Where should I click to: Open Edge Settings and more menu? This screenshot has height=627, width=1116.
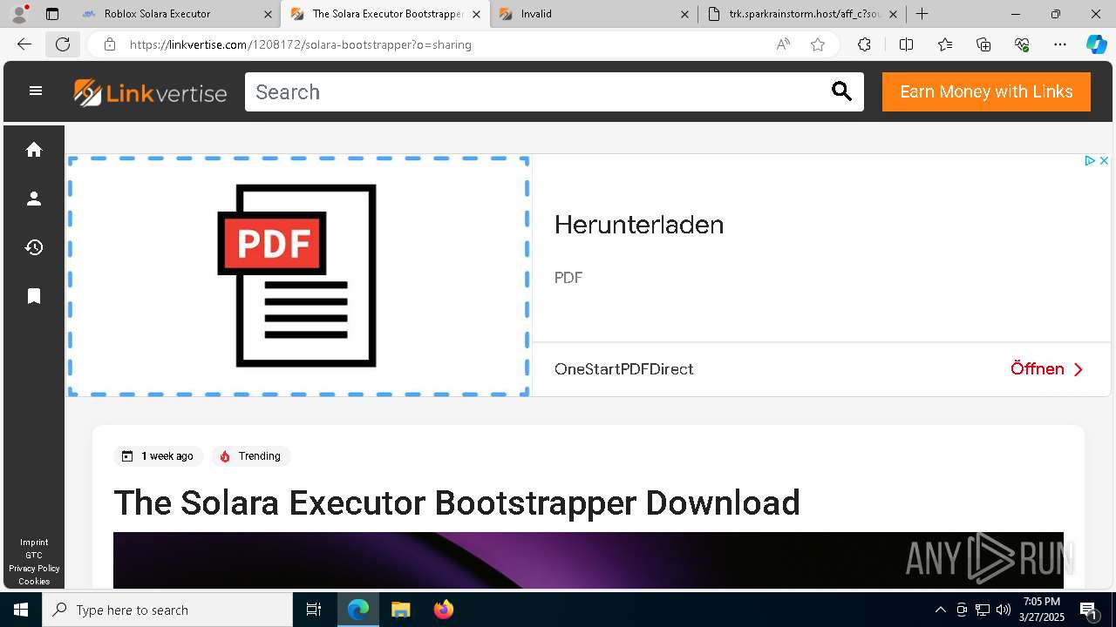click(1060, 44)
